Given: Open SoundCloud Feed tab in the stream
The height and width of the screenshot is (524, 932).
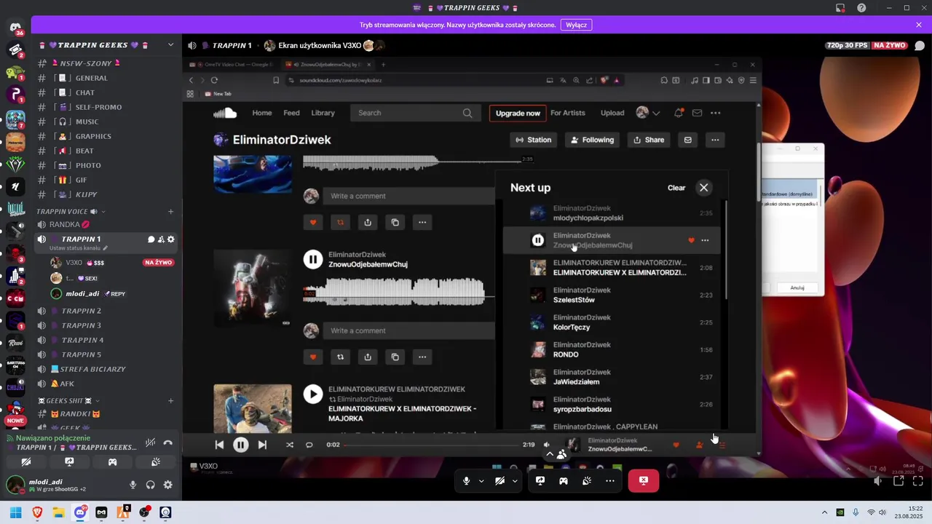Looking at the screenshot, I should click(291, 113).
